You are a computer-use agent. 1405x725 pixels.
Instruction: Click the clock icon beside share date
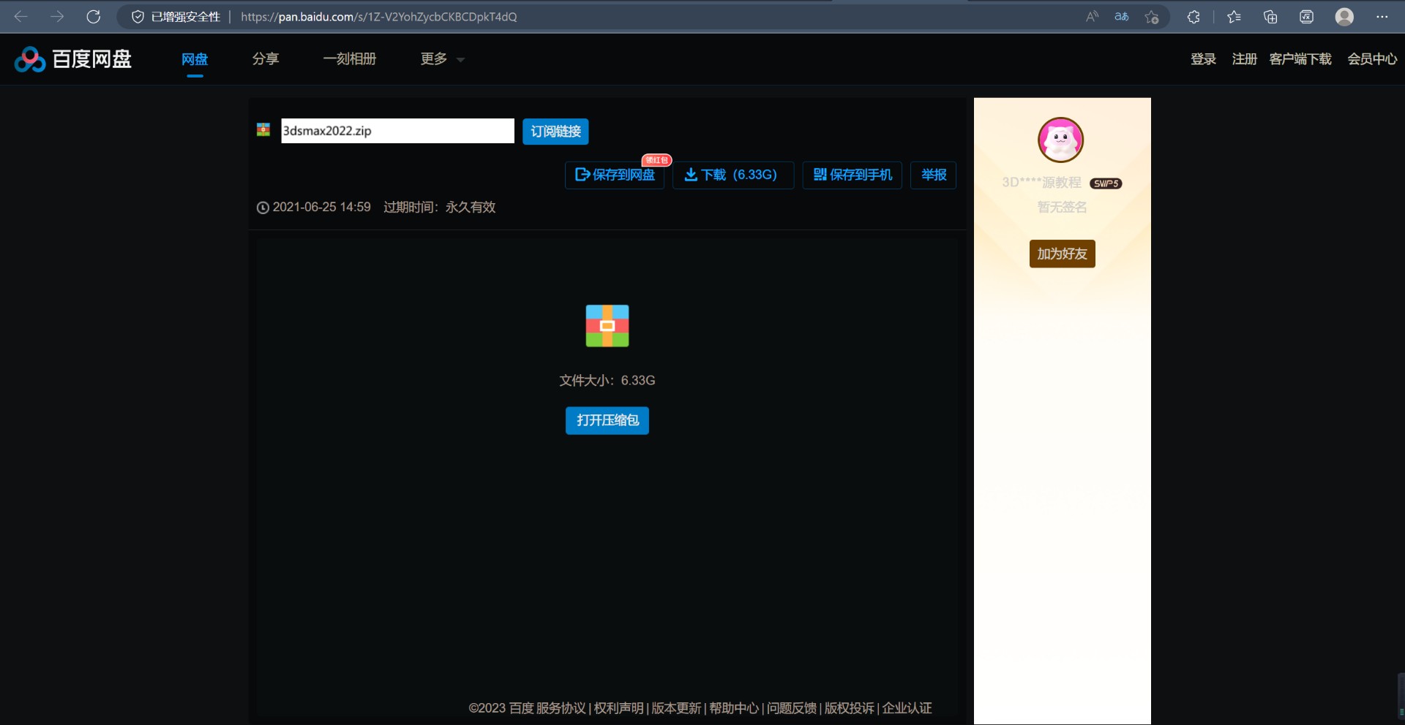pos(263,208)
